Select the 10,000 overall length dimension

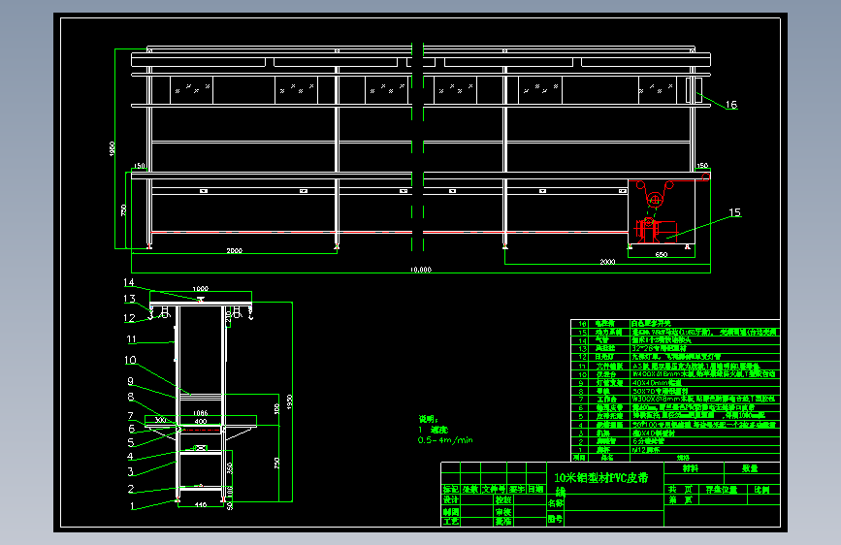pos(421,270)
